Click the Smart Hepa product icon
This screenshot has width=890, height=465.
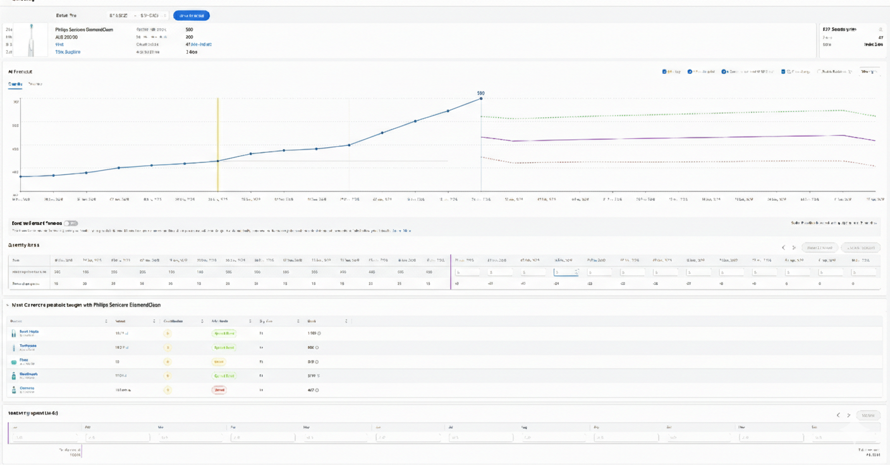(x=13, y=332)
